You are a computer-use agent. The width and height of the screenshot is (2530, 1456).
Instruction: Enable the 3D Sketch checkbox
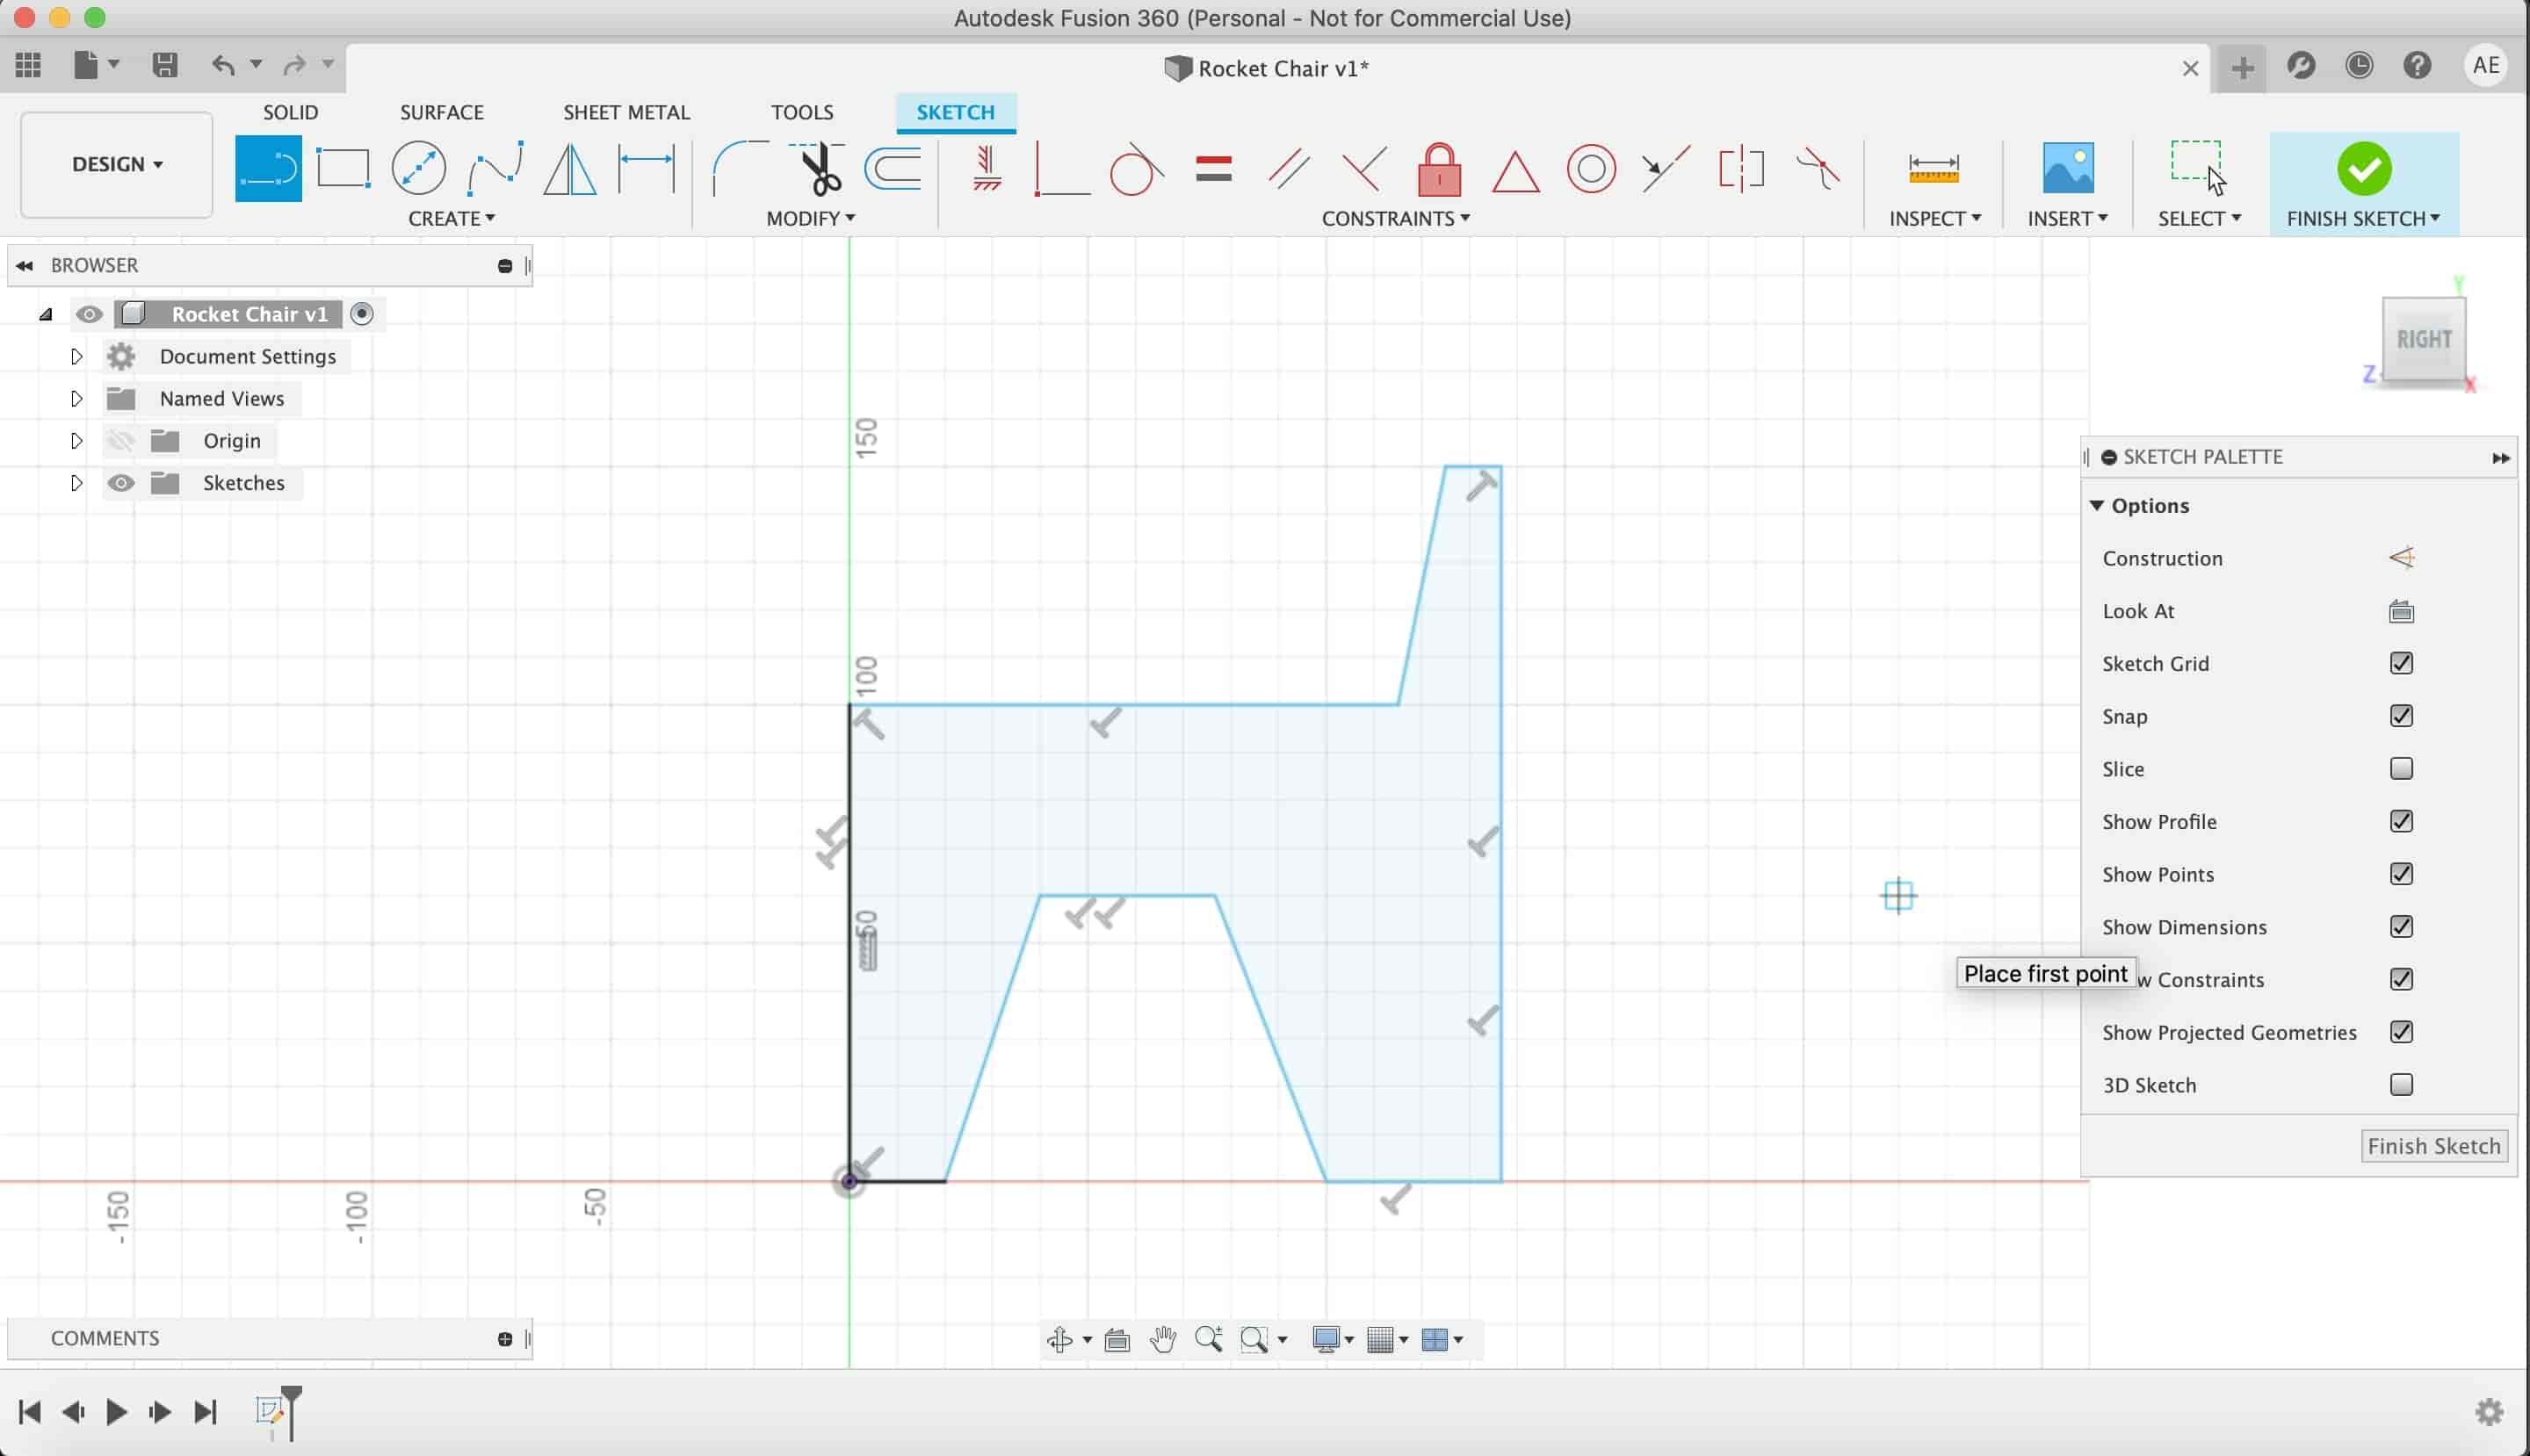pyautogui.click(x=2401, y=1084)
